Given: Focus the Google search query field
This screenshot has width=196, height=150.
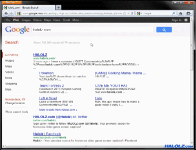Looking at the screenshot, I should coord(92,30).
